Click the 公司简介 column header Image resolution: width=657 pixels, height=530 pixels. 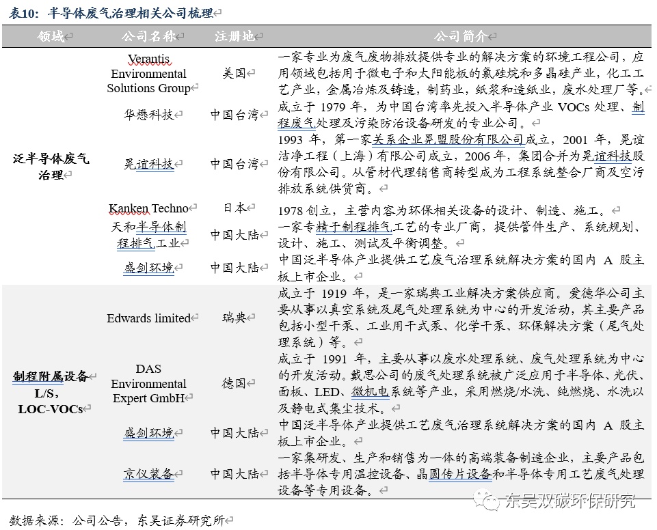pyautogui.click(x=461, y=36)
